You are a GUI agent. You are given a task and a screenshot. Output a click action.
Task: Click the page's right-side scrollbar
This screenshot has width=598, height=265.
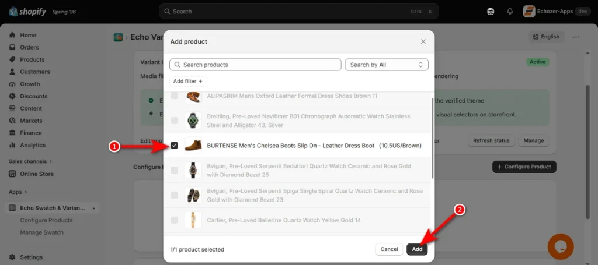pos(587,151)
